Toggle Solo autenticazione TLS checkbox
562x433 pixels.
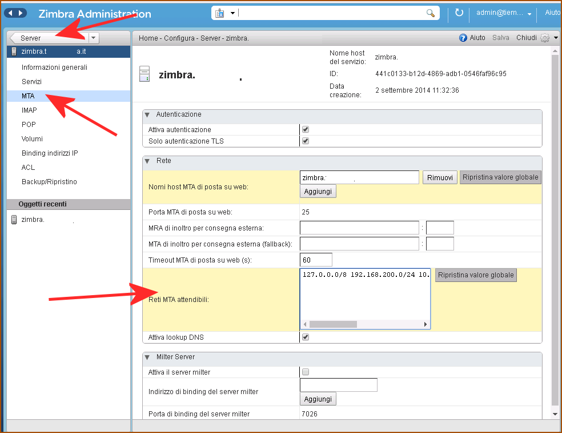pyautogui.click(x=306, y=141)
